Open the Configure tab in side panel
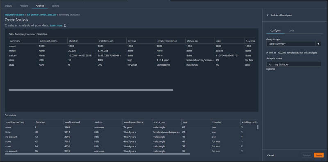The height and width of the screenshot is (162, 328). [x=275, y=30]
